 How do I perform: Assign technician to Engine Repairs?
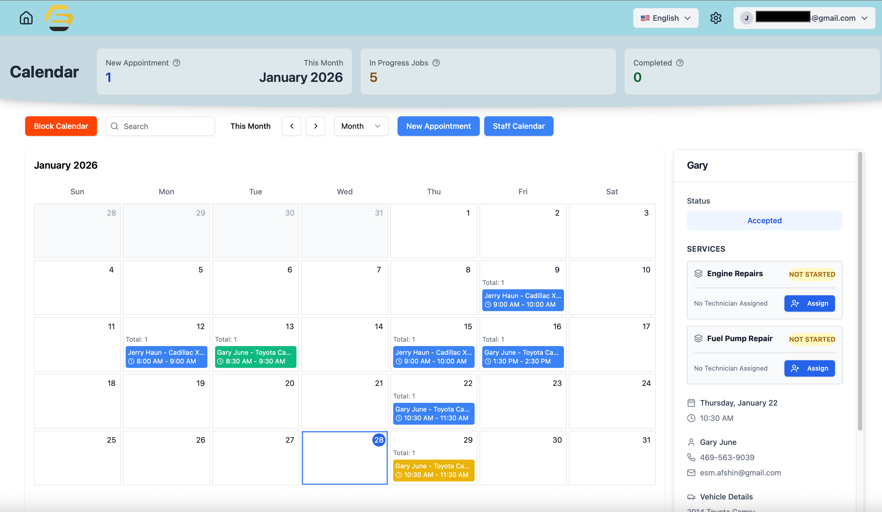pos(809,303)
